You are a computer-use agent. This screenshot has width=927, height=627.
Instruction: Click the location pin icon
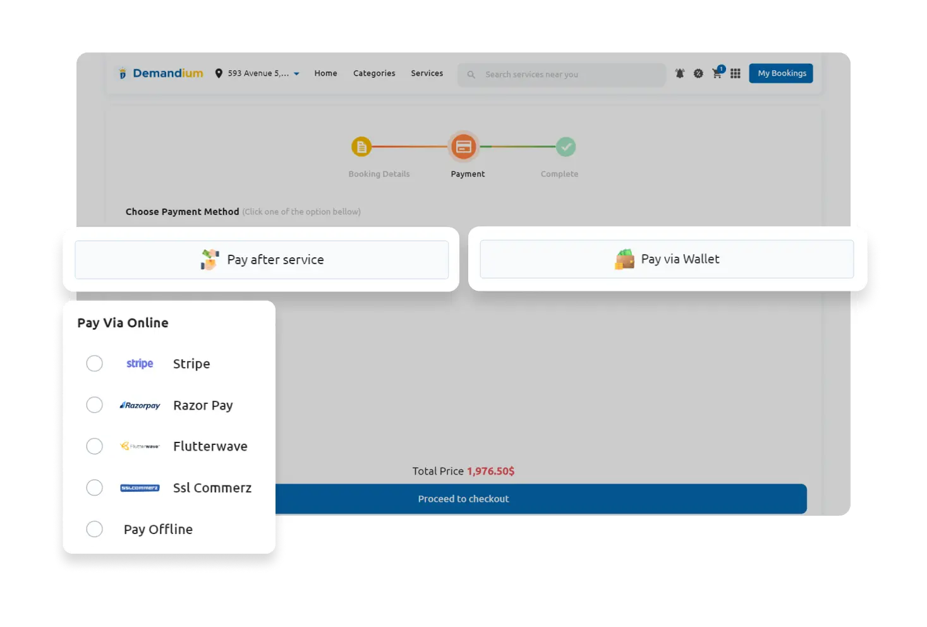[219, 73]
